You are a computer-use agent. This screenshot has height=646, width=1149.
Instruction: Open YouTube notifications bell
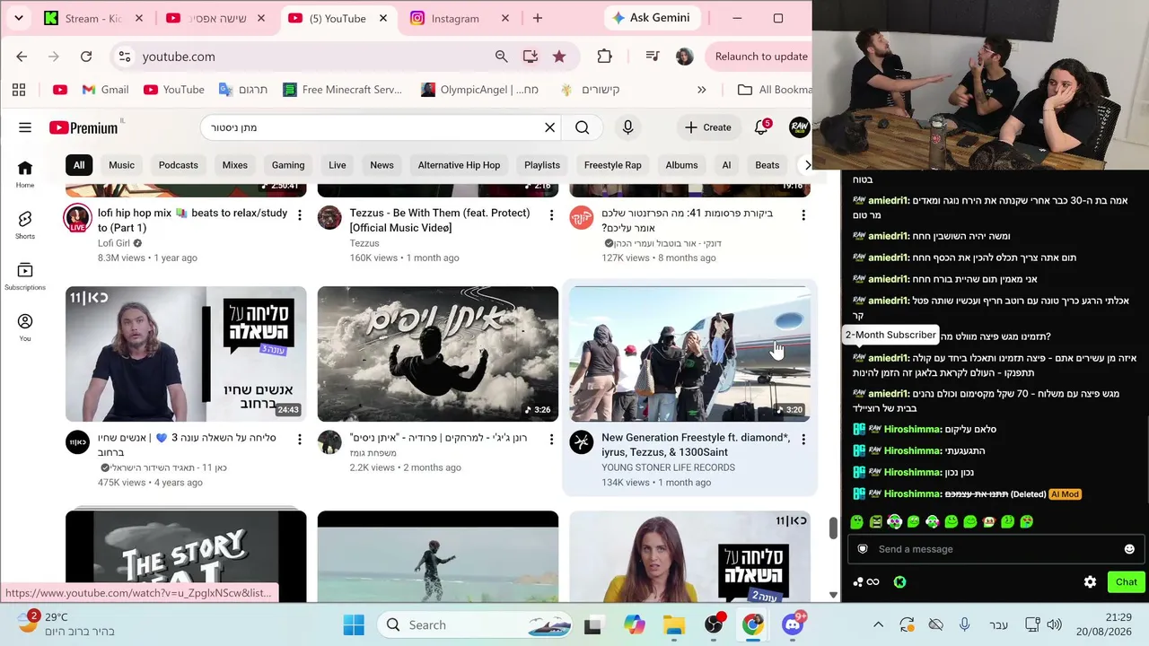click(761, 127)
